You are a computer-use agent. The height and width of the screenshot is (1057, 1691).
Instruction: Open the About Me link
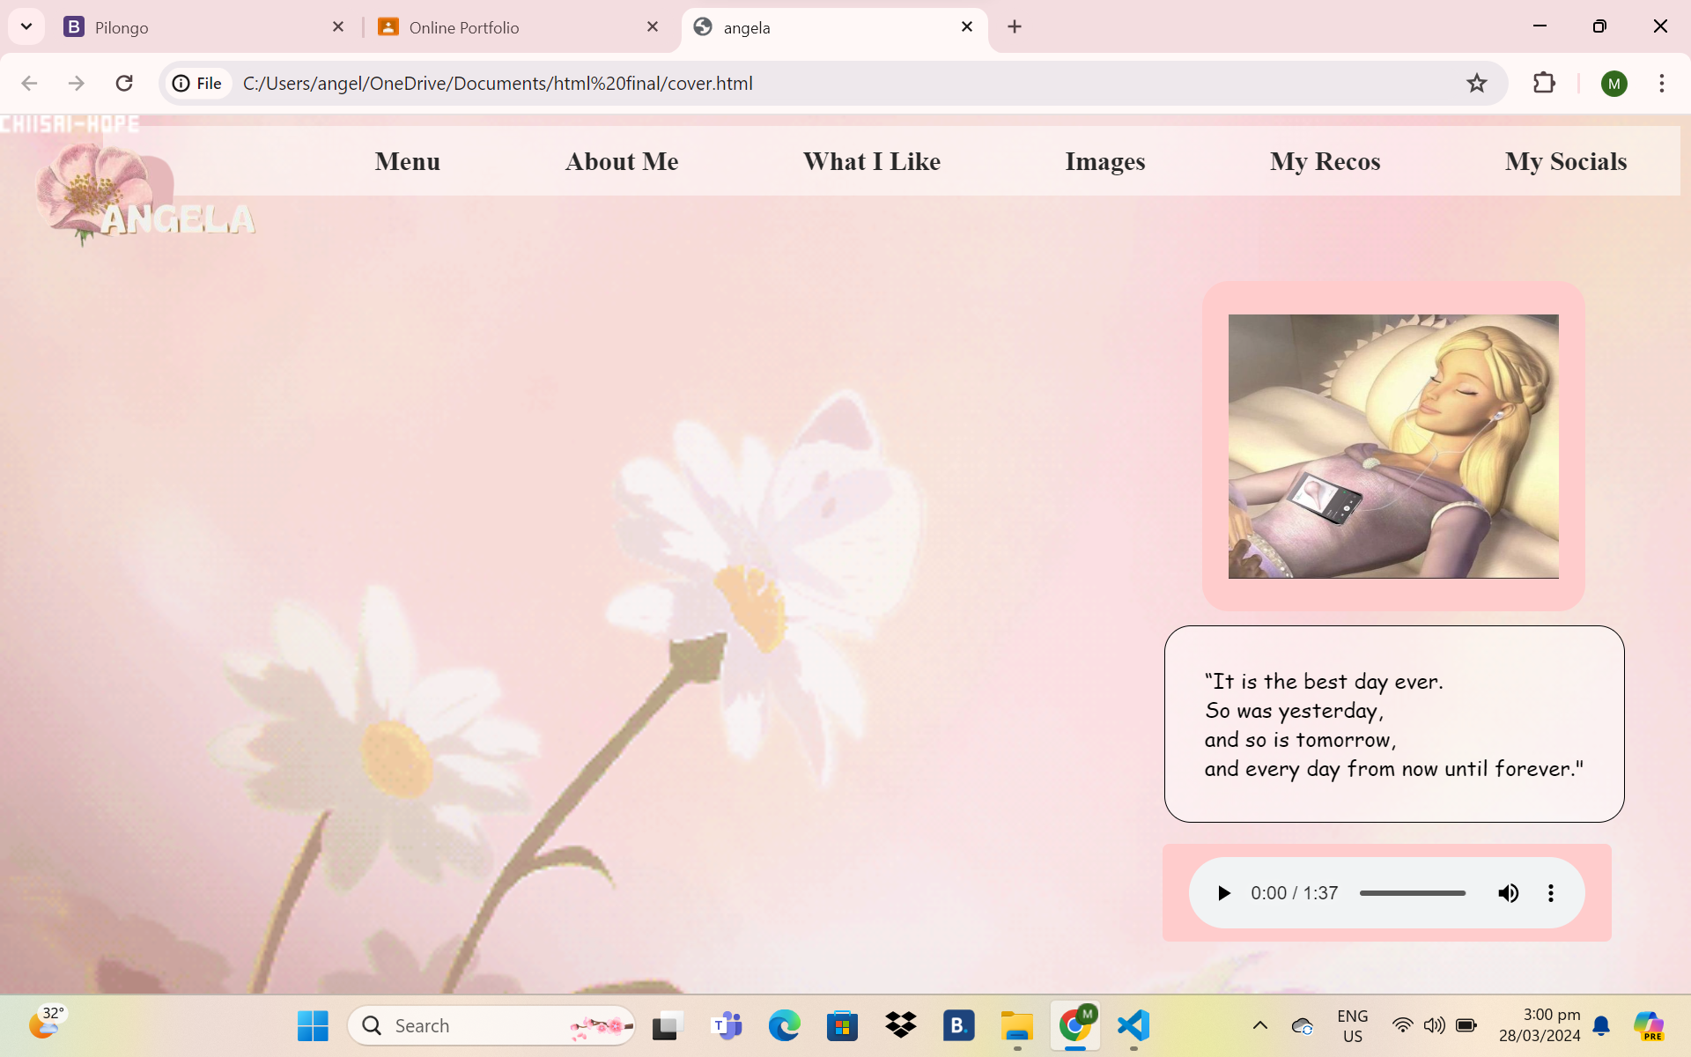(x=621, y=162)
